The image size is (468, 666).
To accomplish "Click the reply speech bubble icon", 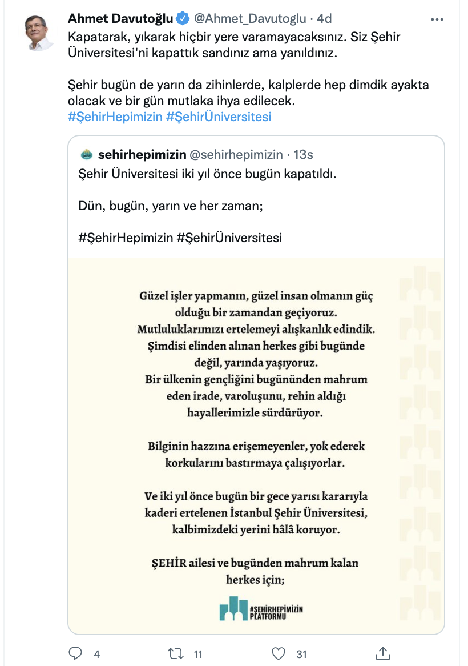I will [x=75, y=653].
